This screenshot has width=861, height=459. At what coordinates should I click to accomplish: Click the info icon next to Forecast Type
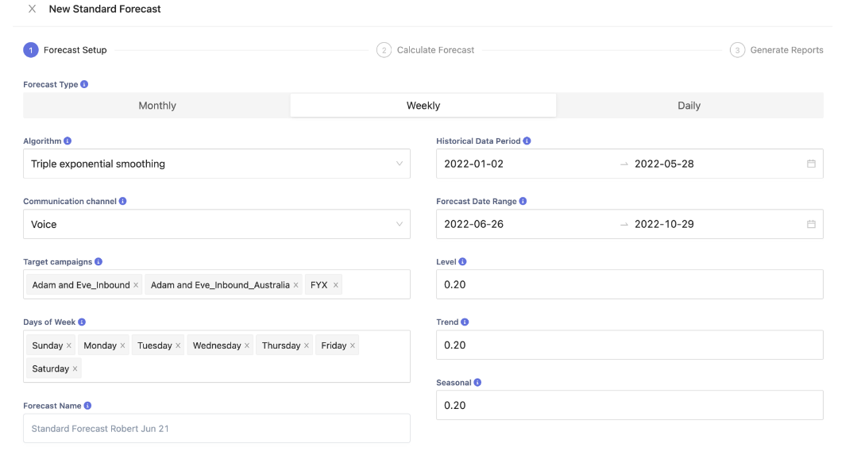[x=84, y=84]
